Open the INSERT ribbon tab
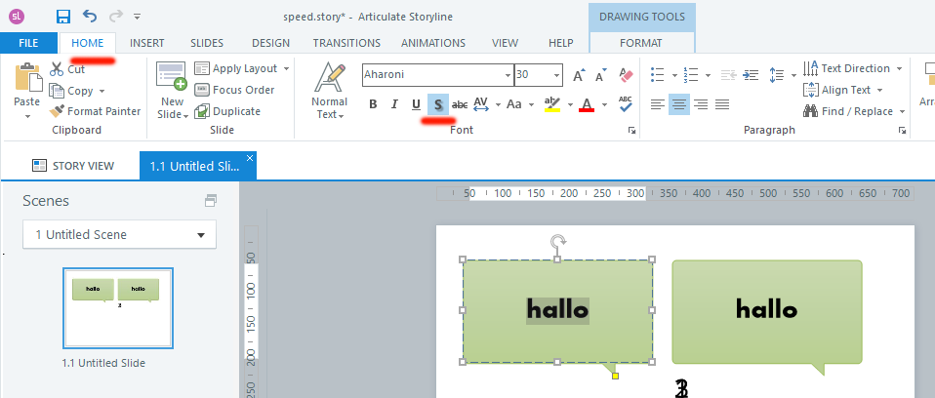The image size is (935, 398). point(146,43)
